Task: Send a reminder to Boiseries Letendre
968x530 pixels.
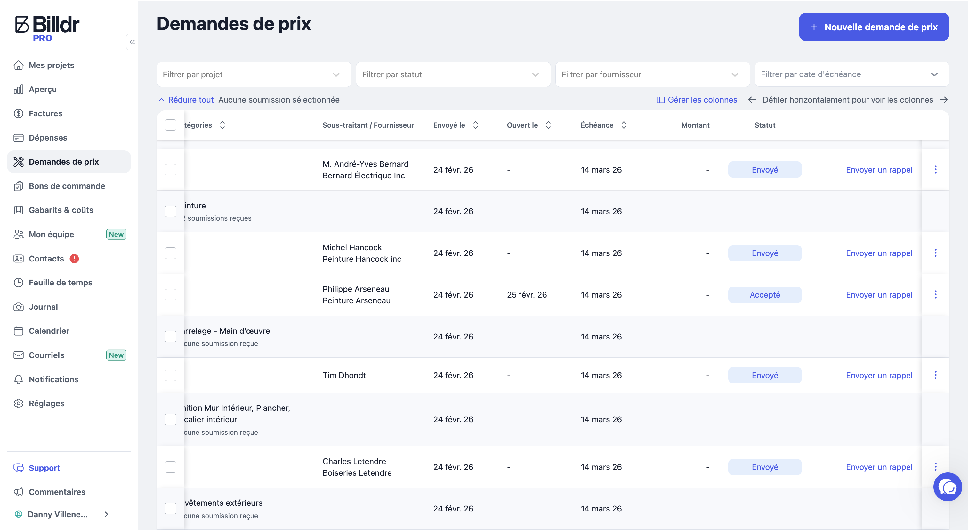Action: 879,467
